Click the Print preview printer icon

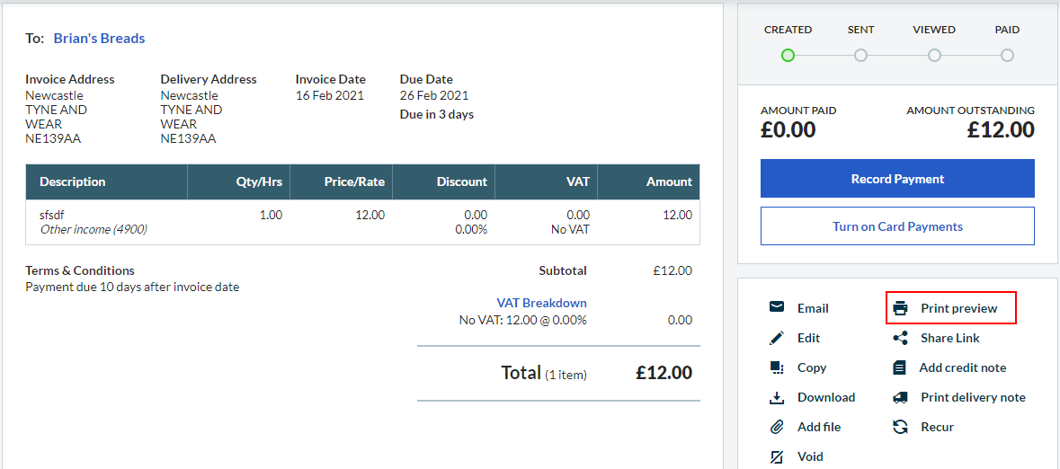pos(900,308)
